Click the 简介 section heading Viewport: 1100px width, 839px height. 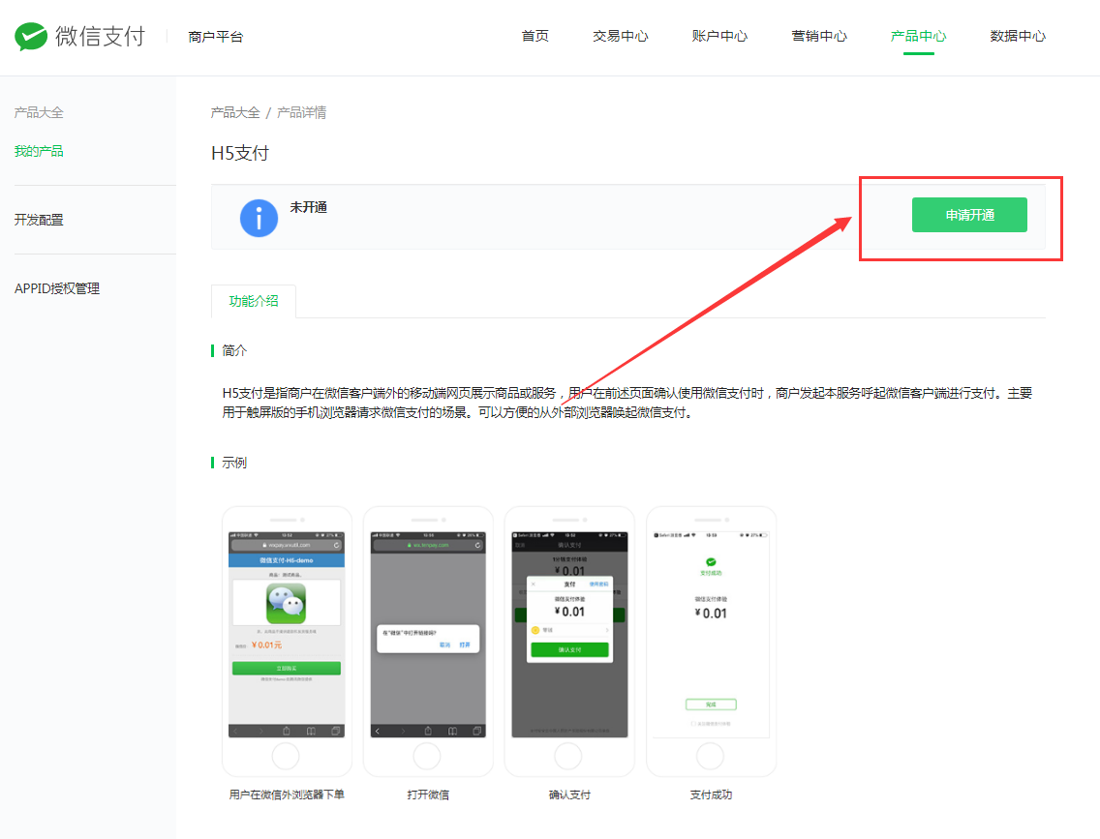click(x=234, y=350)
